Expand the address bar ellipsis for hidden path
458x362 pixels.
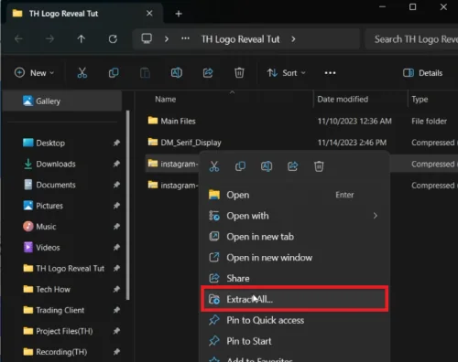click(x=185, y=38)
